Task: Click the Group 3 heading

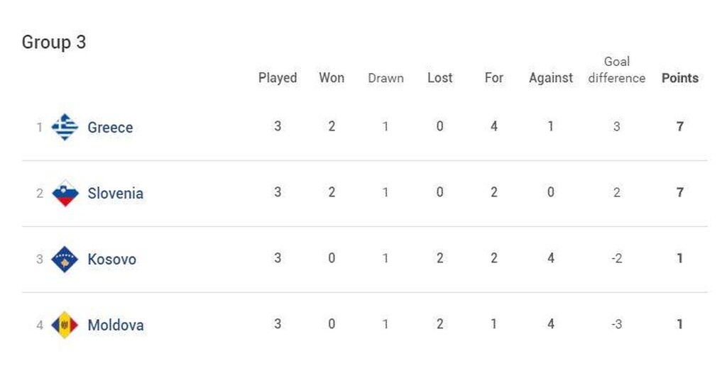Action: pyautogui.click(x=54, y=43)
